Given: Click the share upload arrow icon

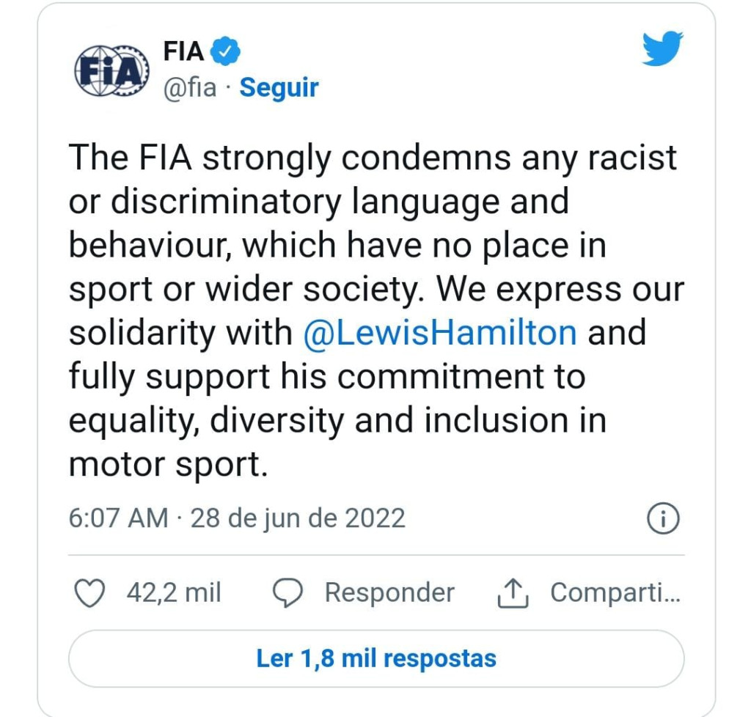Looking at the screenshot, I should click(x=513, y=593).
